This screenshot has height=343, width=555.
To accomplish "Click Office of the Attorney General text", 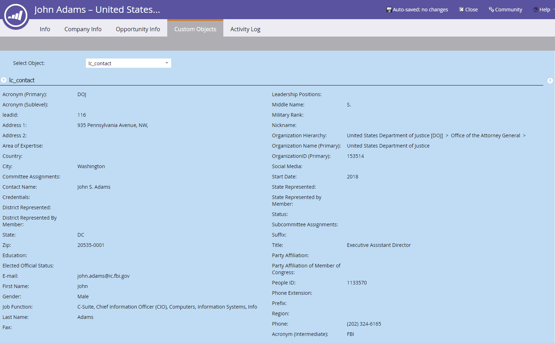I will (485, 135).
